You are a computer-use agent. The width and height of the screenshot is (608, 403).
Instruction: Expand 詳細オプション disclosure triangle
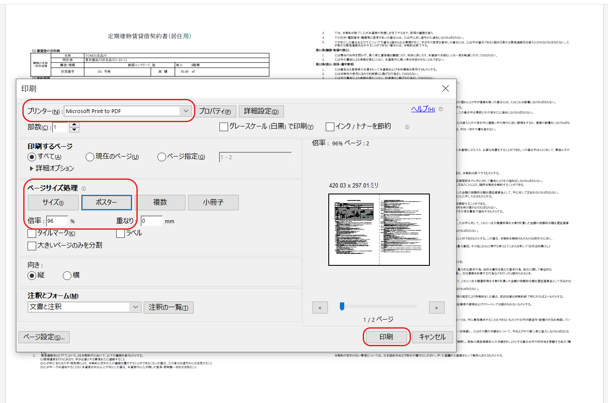pos(31,169)
